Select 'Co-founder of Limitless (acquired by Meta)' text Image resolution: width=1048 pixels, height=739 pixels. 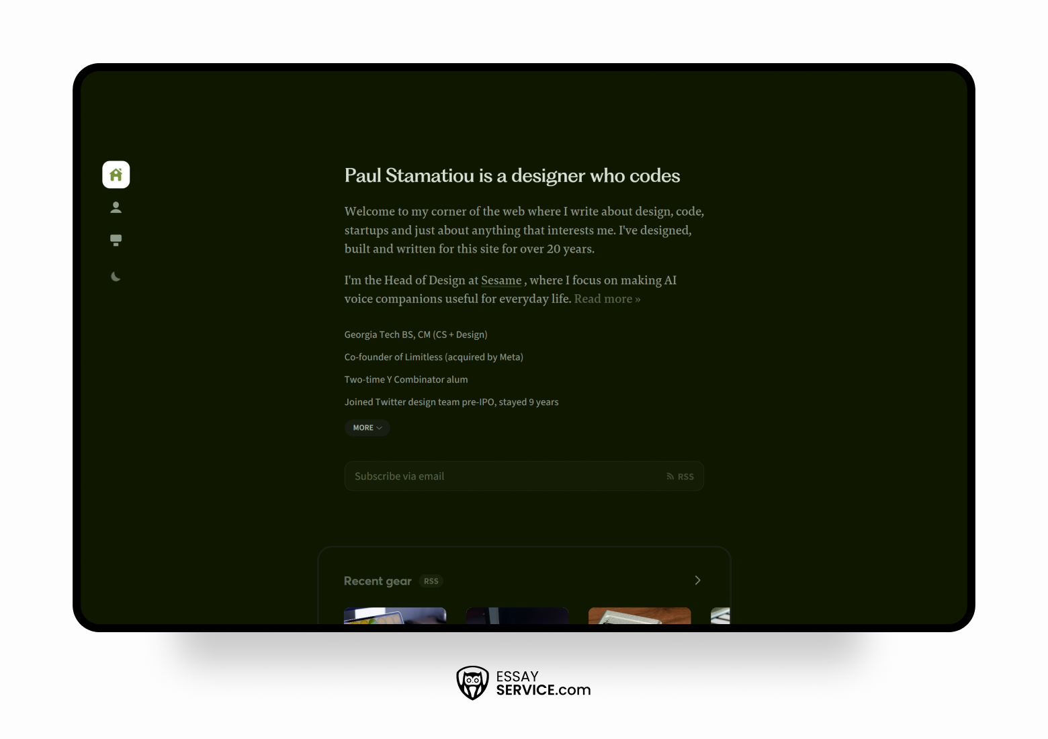click(434, 357)
